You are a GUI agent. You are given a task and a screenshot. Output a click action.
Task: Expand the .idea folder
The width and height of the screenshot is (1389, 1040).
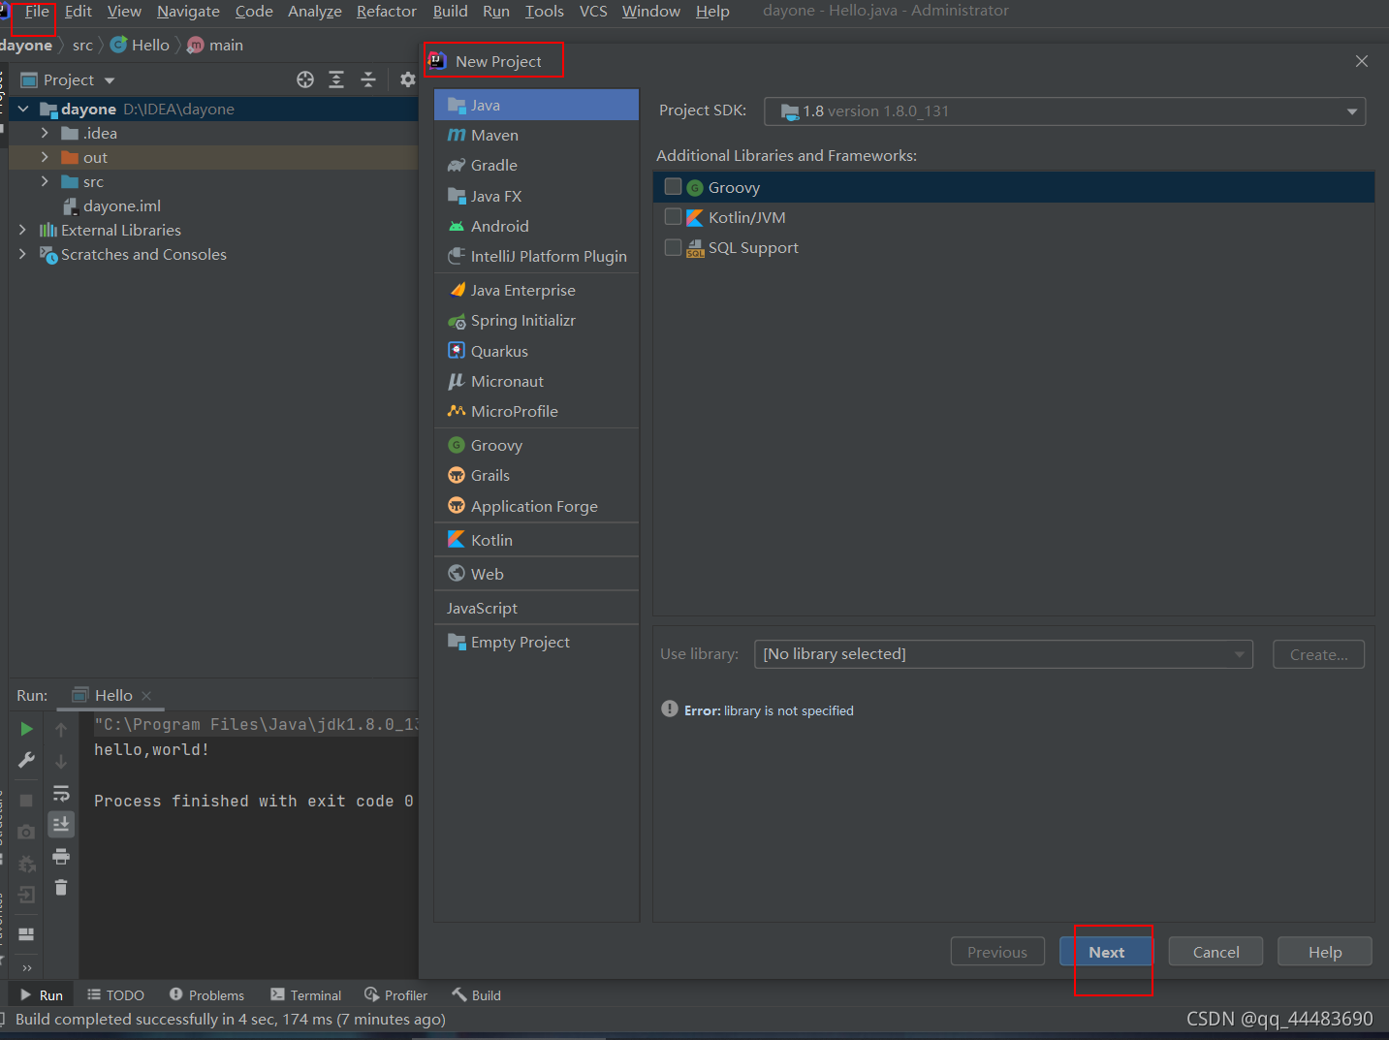[x=45, y=133]
